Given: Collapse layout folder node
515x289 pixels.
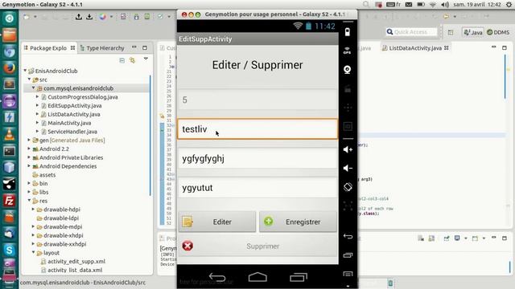Looking at the screenshot, I should pyautogui.click(x=33, y=253).
